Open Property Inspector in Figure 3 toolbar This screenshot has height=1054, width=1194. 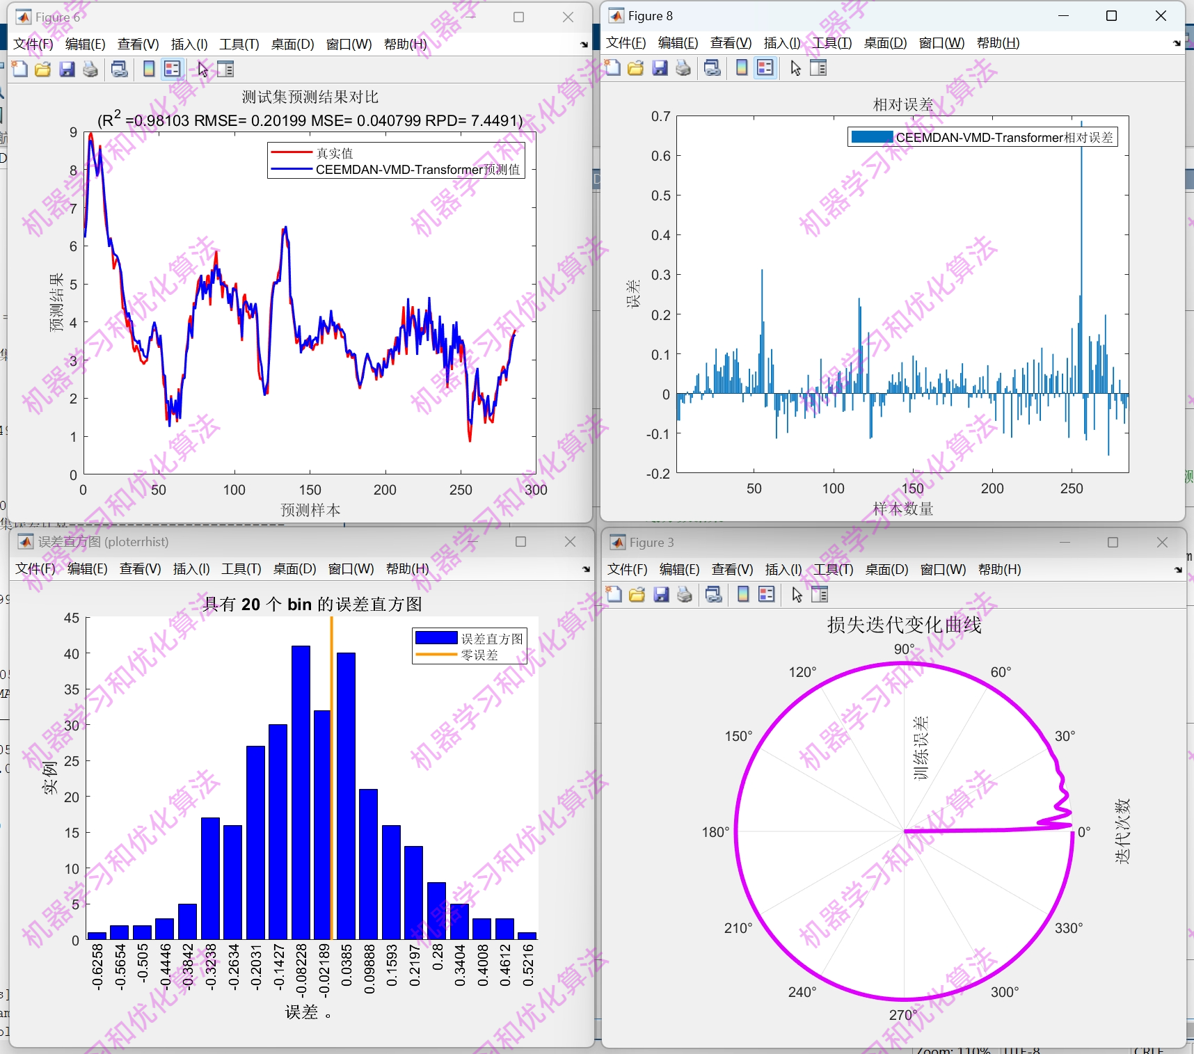coord(820,594)
